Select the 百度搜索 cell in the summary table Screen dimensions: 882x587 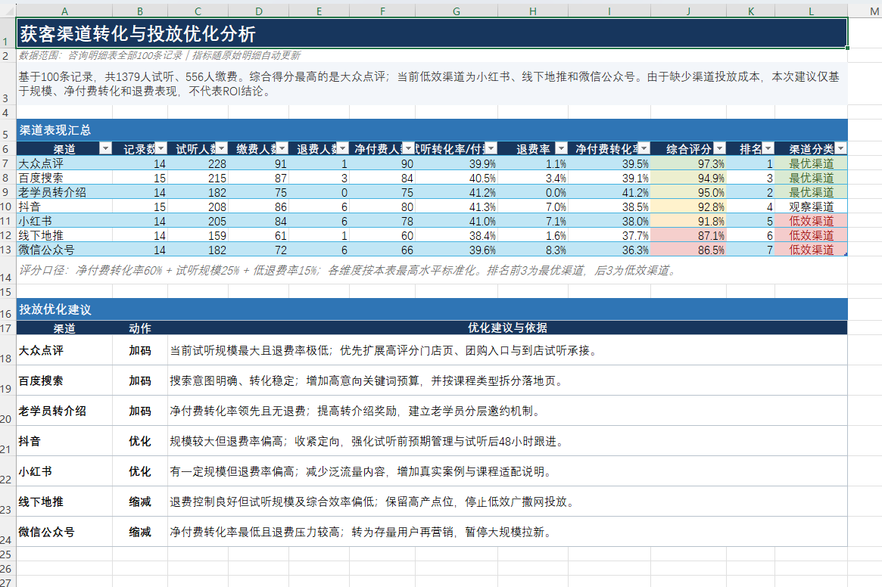coord(64,178)
